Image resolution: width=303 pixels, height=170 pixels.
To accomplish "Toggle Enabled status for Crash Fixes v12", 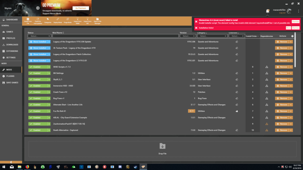I will (38, 92).
